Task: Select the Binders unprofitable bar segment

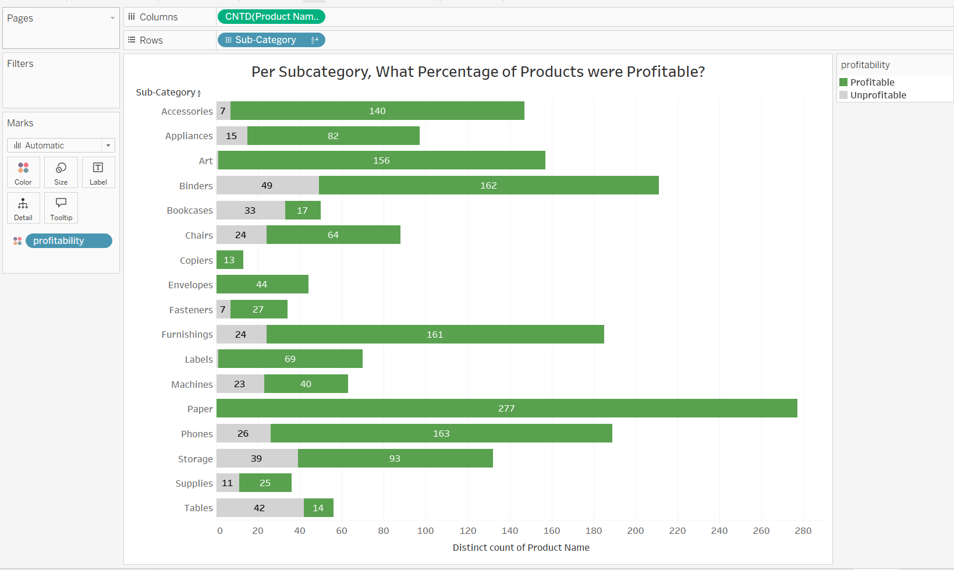Action: (x=267, y=185)
